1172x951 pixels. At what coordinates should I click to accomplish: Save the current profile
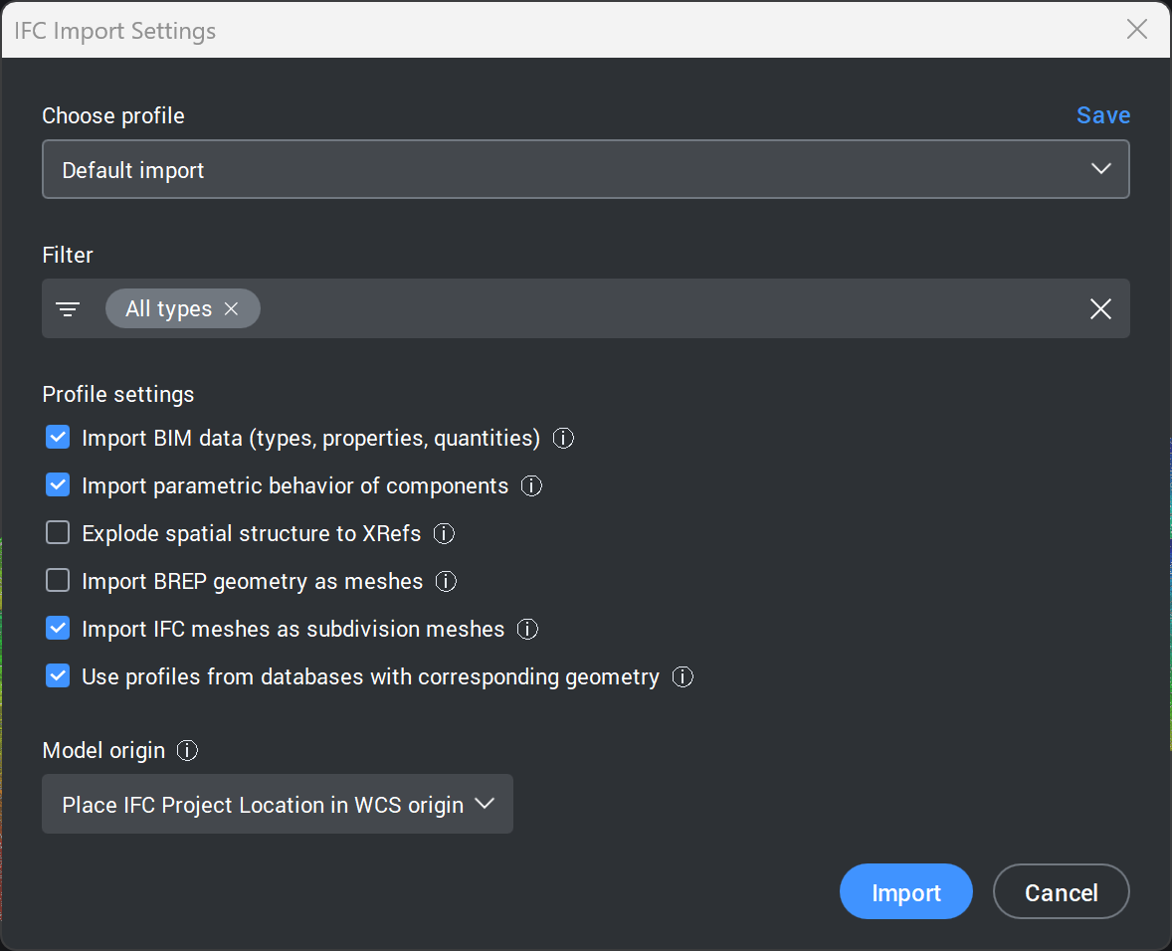coord(1103,115)
